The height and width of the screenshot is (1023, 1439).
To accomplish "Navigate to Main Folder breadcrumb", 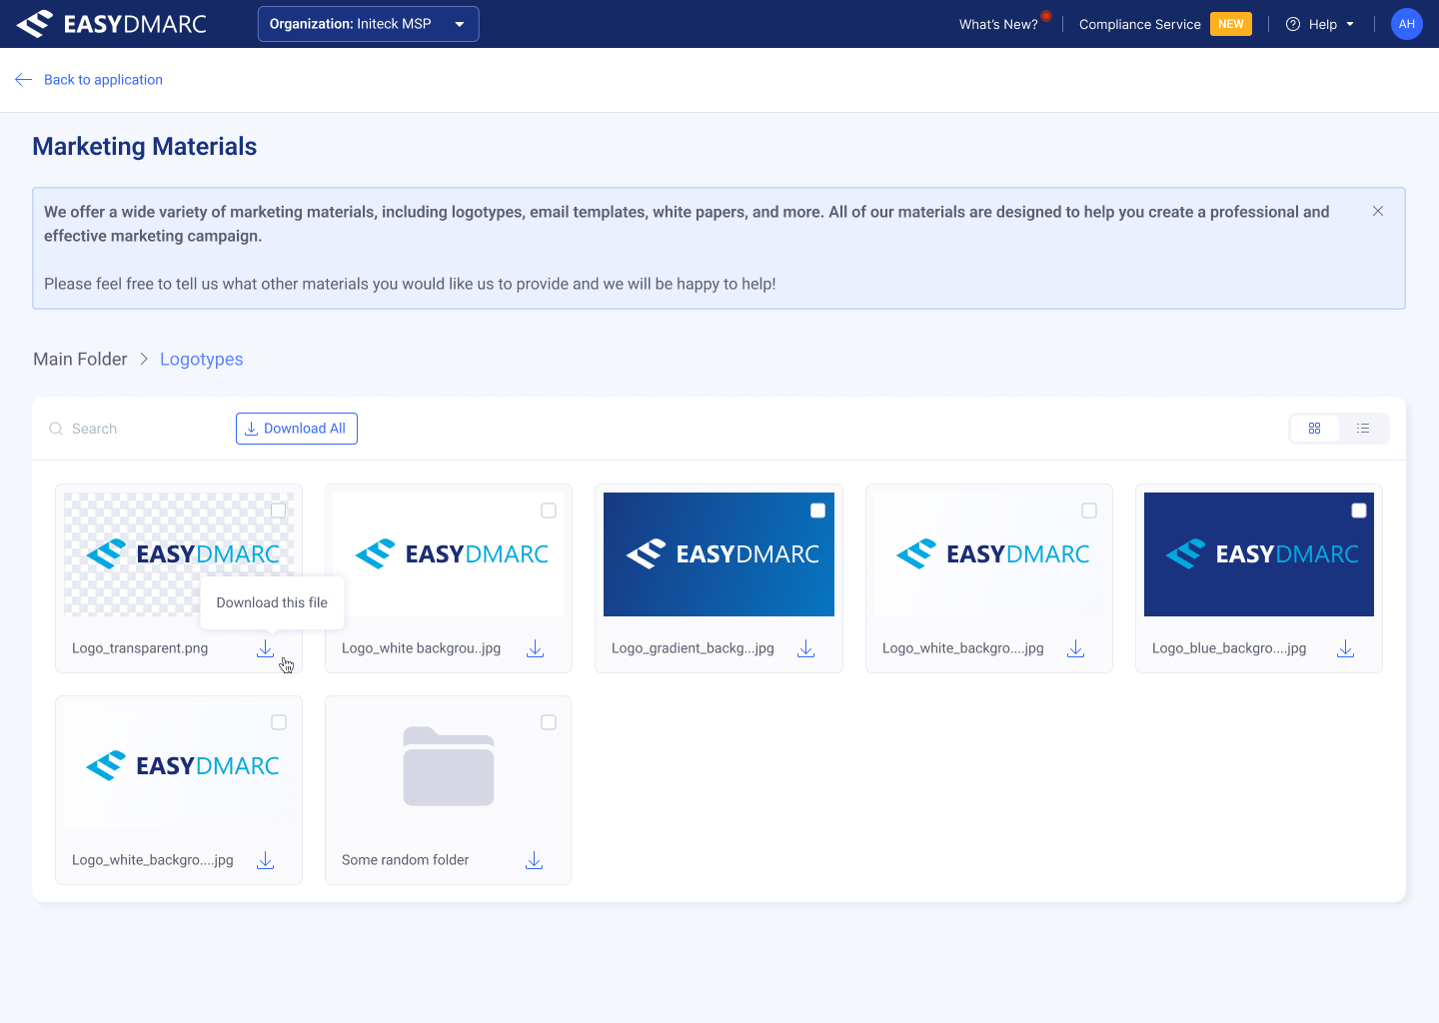I will (x=80, y=359).
